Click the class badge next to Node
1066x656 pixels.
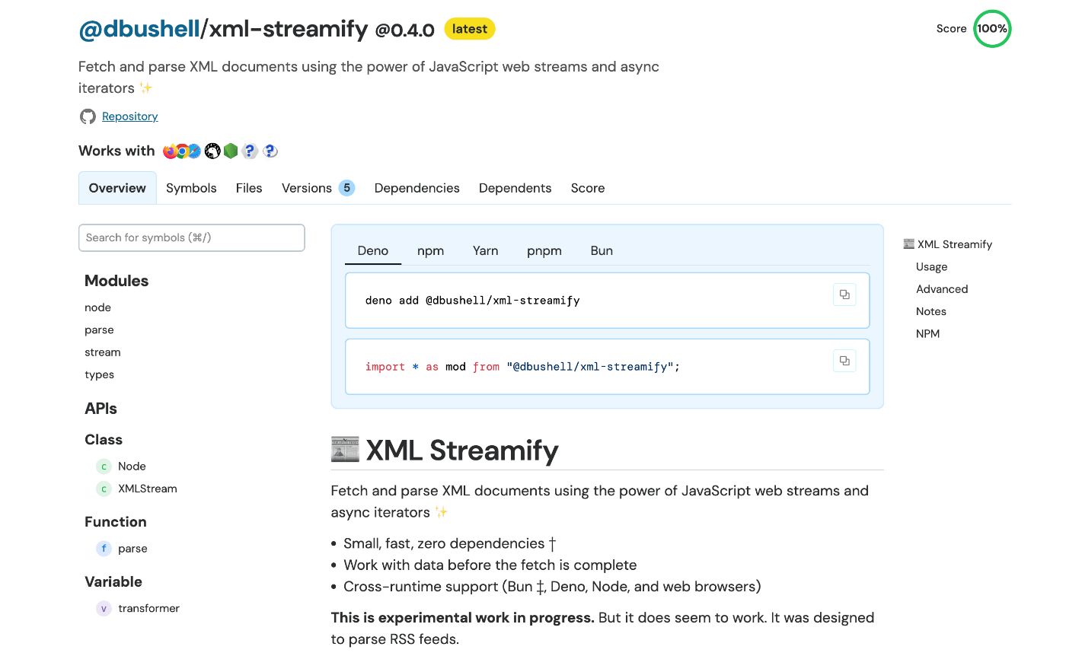coord(104,467)
